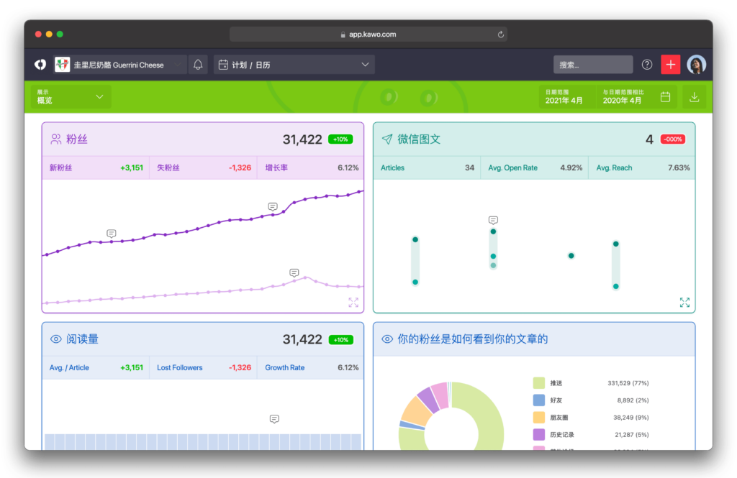The height and width of the screenshot is (478, 737).
Task: Expand the 计划 / 日历 navigation dropdown
Action: click(294, 65)
